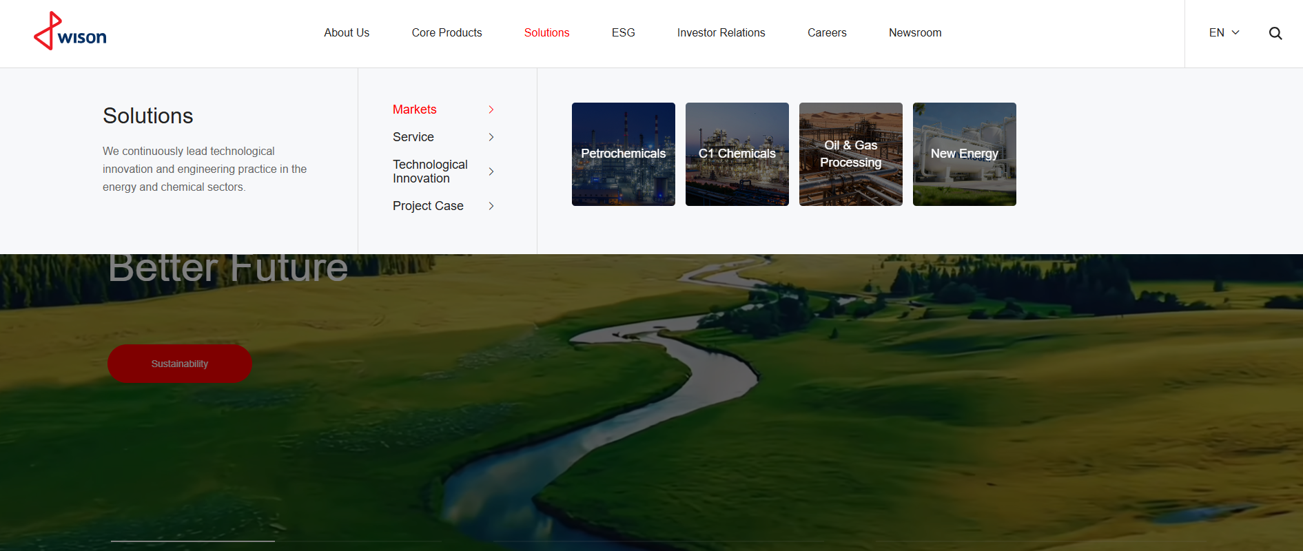Select the C1 Chemicals thumbnail
The image size is (1303, 551).
(737, 154)
